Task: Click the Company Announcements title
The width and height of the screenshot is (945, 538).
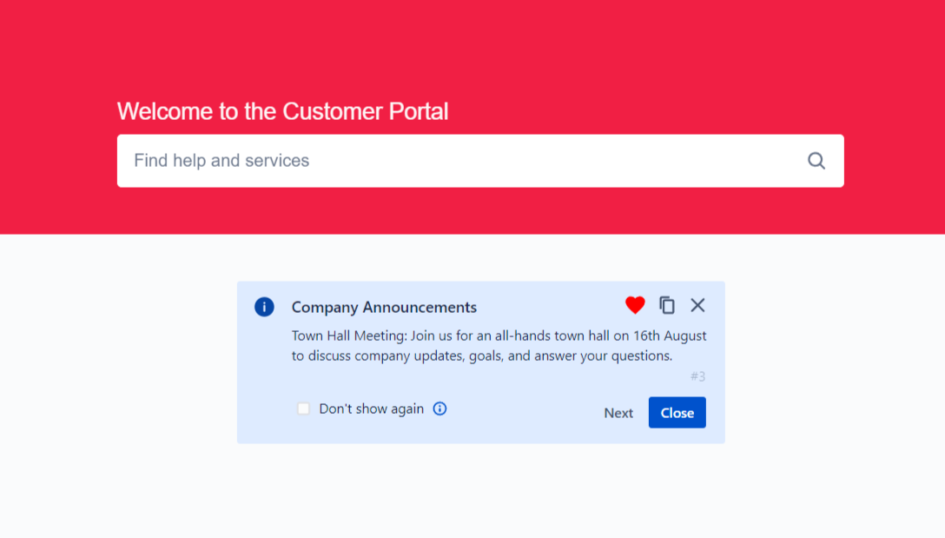Action: [x=384, y=307]
